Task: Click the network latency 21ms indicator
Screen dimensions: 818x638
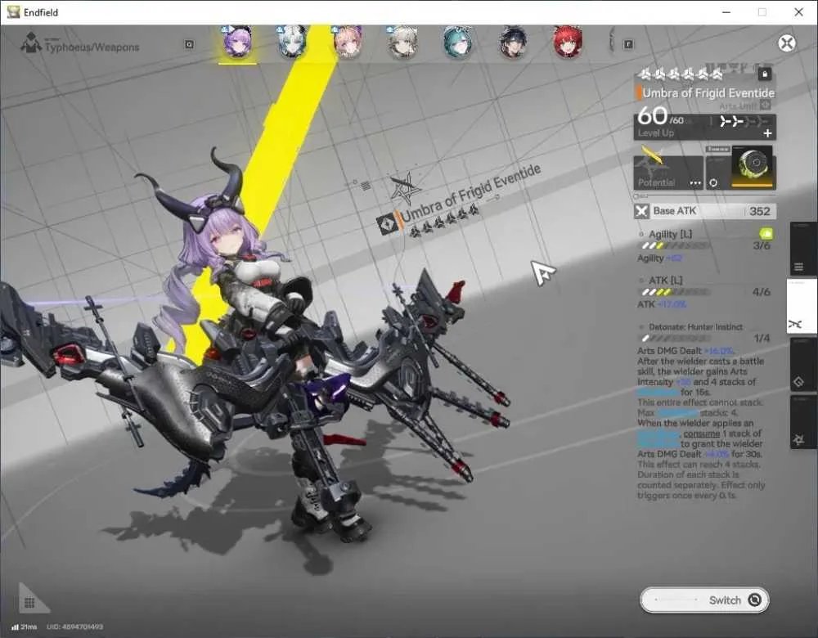Action: 24,627
